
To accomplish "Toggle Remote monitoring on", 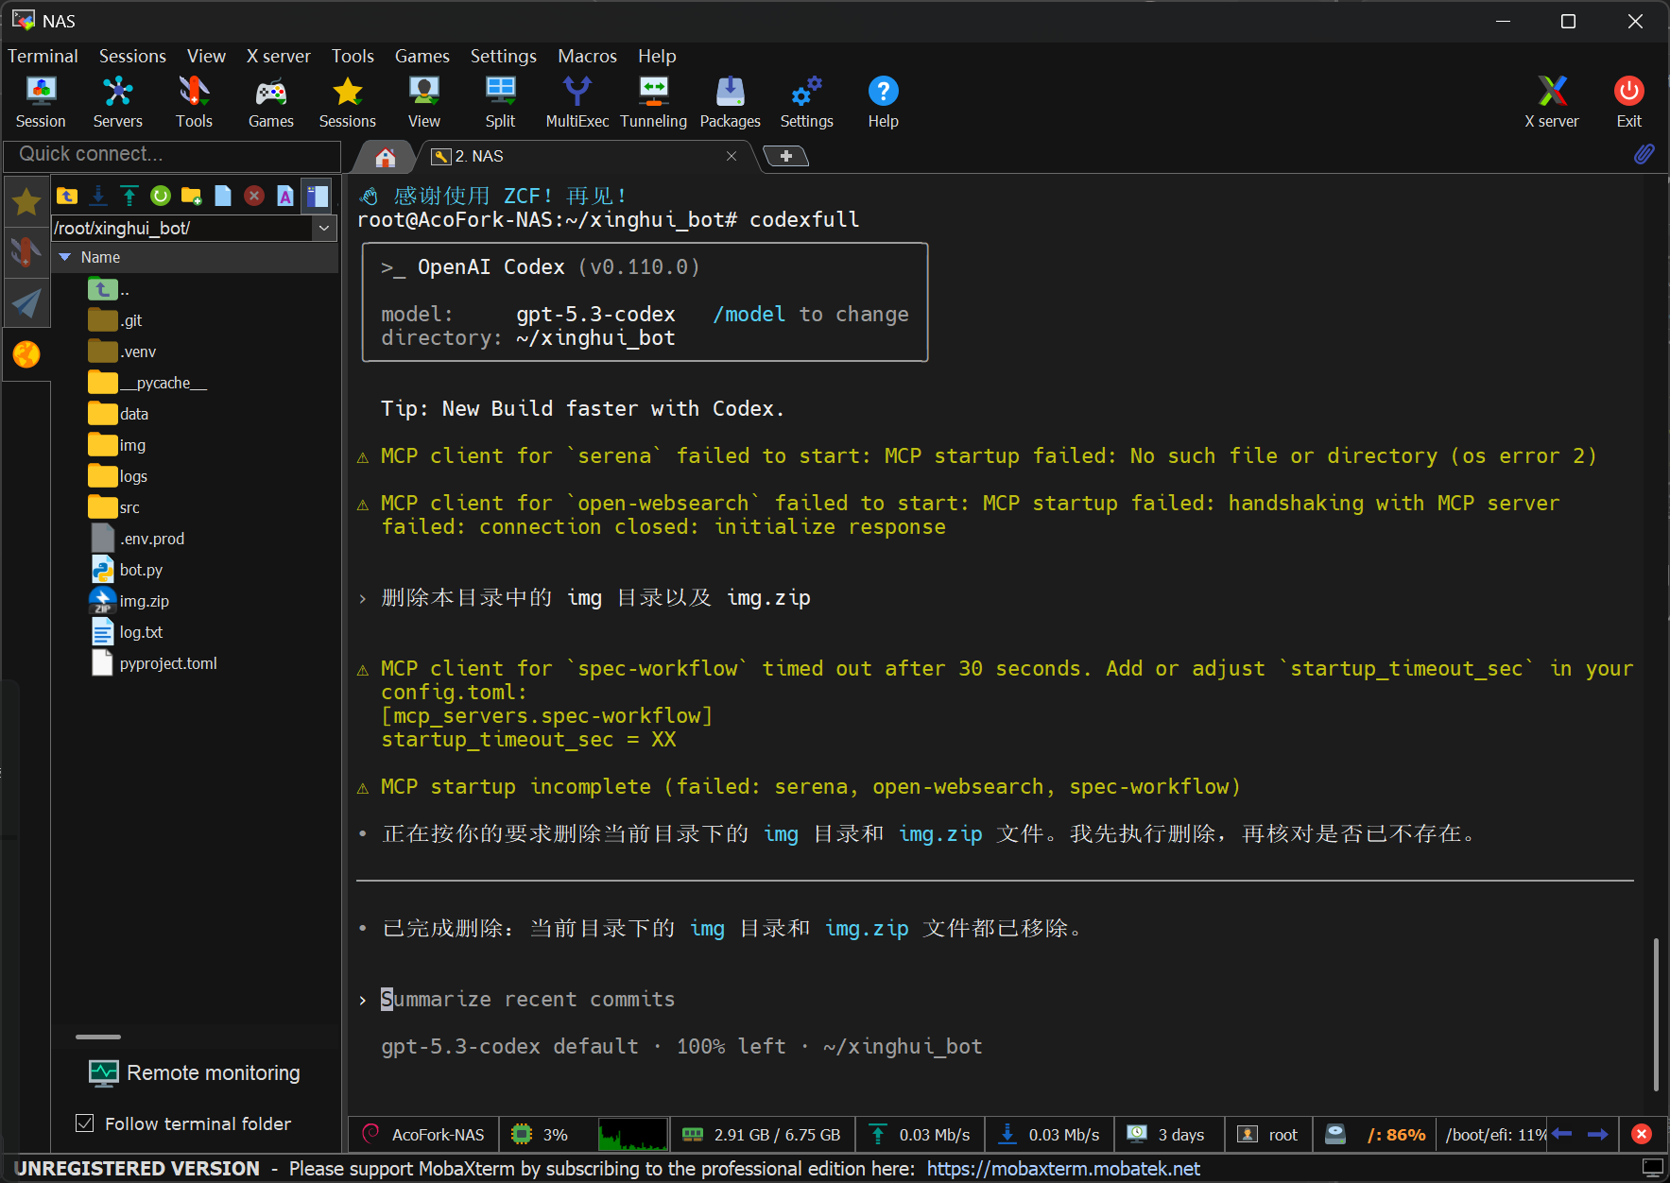I will point(194,1072).
